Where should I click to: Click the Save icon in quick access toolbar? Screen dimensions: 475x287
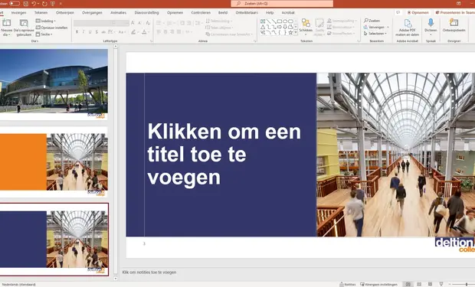tap(26, 4)
